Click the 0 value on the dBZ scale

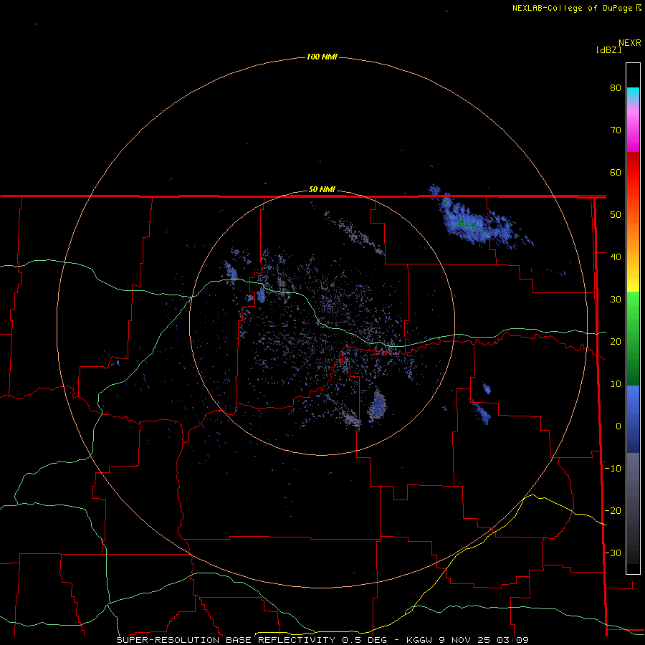618,426
